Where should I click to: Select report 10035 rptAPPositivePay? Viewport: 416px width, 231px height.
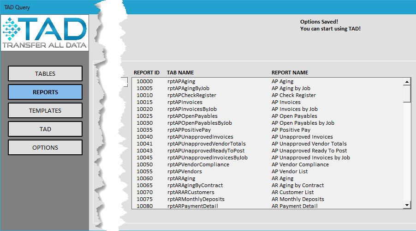click(267, 130)
